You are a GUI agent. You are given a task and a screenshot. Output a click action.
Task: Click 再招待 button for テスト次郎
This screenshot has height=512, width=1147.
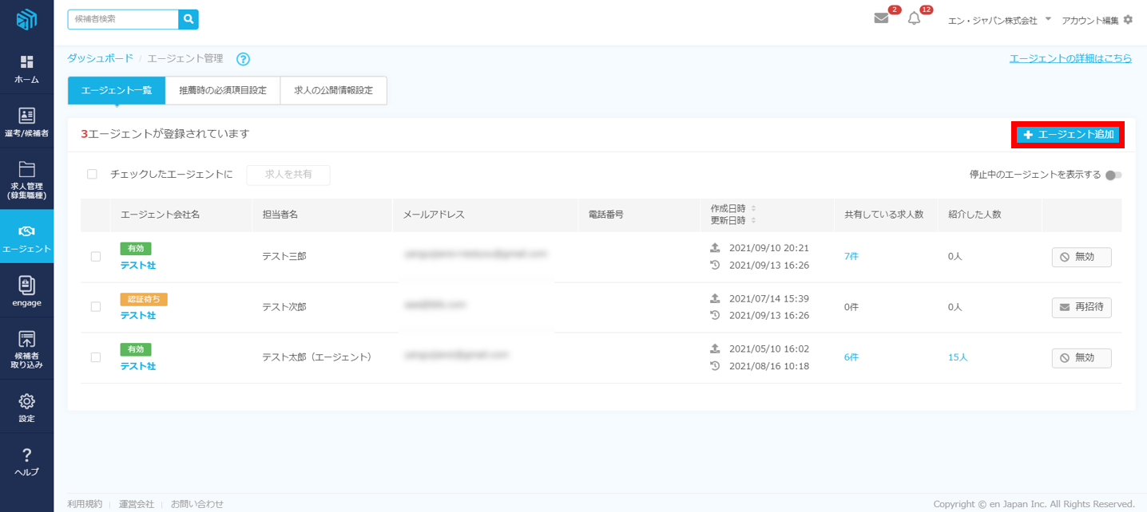click(1081, 307)
